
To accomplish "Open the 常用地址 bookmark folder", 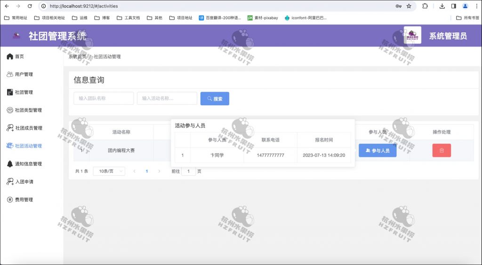I will (x=16, y=18).
